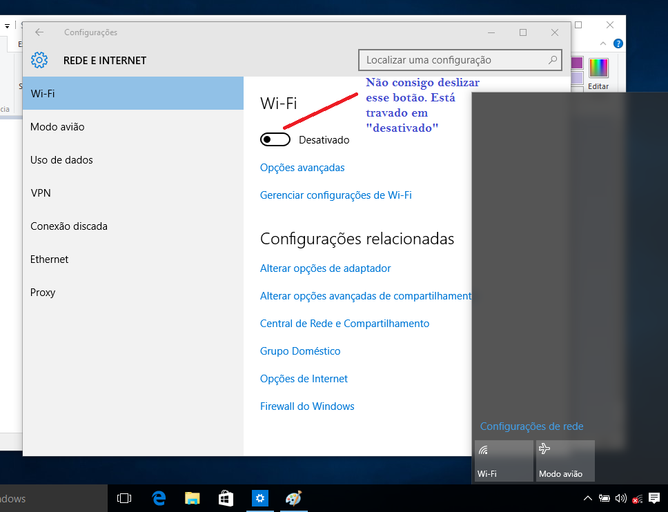Open the disconnected Wi-Fi tray icon
This screenshot has height=512, width=668.
coord(638,498)
